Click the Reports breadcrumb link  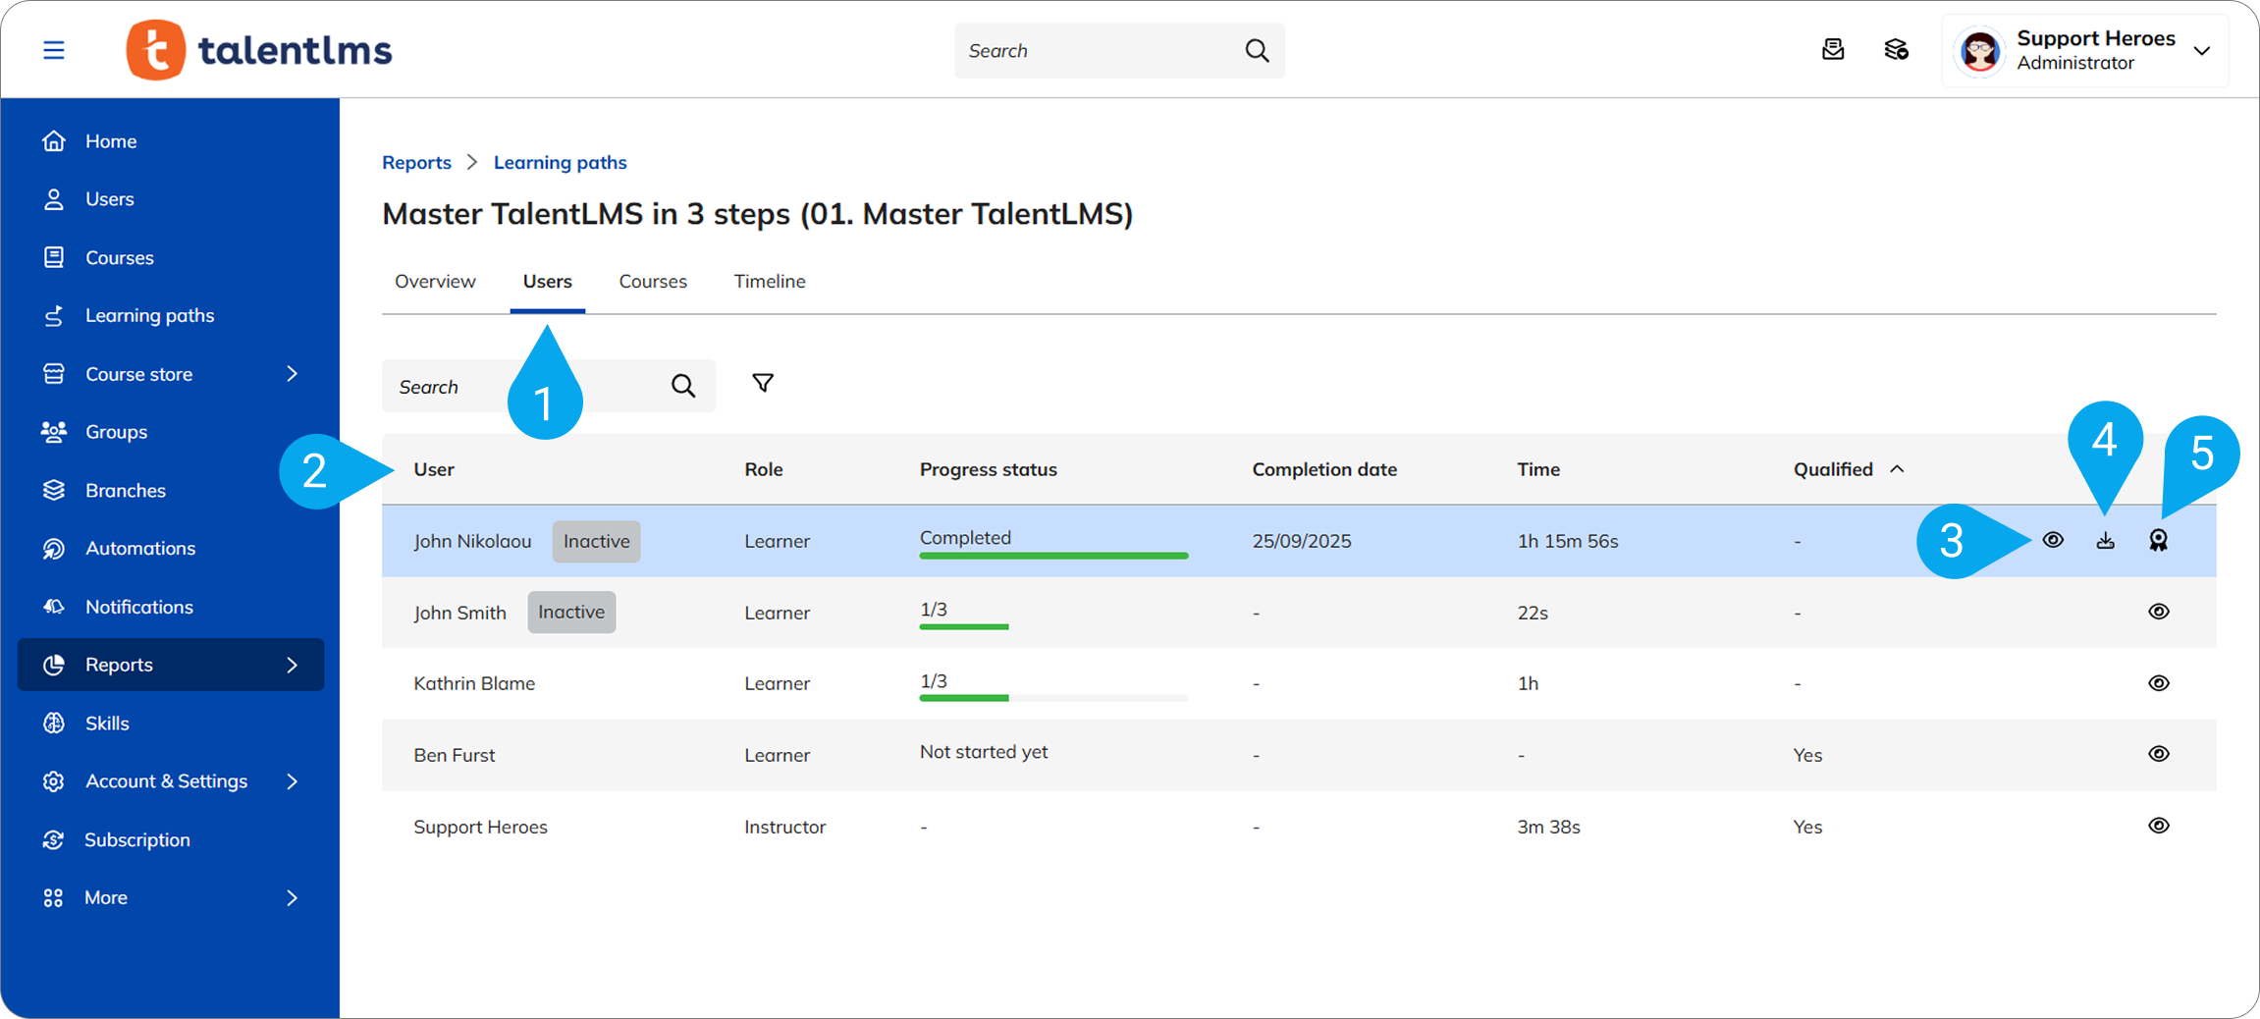coord(416,163)
